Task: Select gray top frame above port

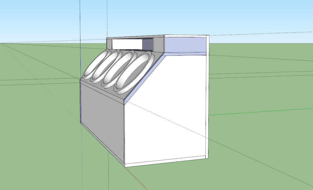Action: pos(135,37)
